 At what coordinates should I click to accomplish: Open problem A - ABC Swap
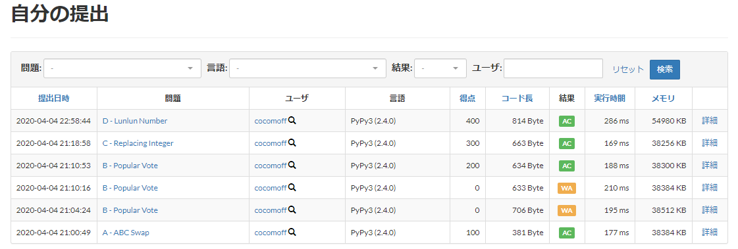click(x=126, y=233)
